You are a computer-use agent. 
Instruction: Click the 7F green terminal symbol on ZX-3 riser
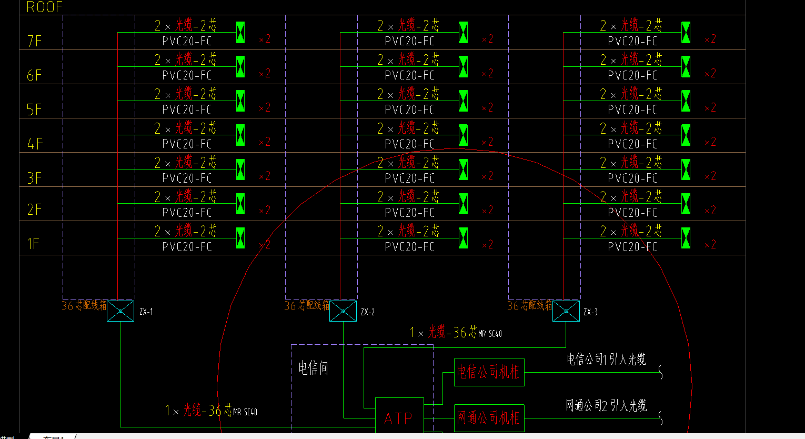click(686, 32)
